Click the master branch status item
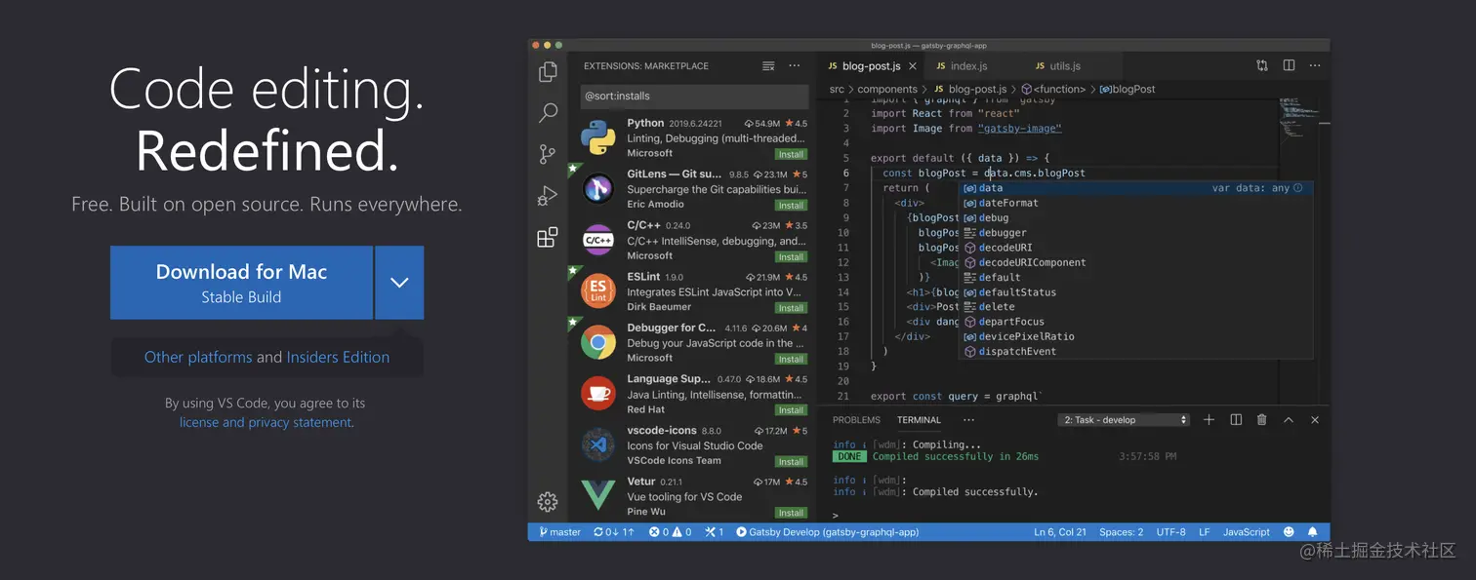 [559, 532]
